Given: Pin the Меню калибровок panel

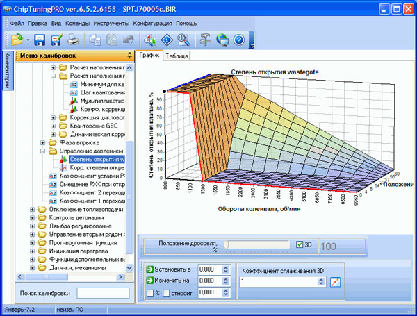Looking at the screenshot, I should click(x=130, y=55).
